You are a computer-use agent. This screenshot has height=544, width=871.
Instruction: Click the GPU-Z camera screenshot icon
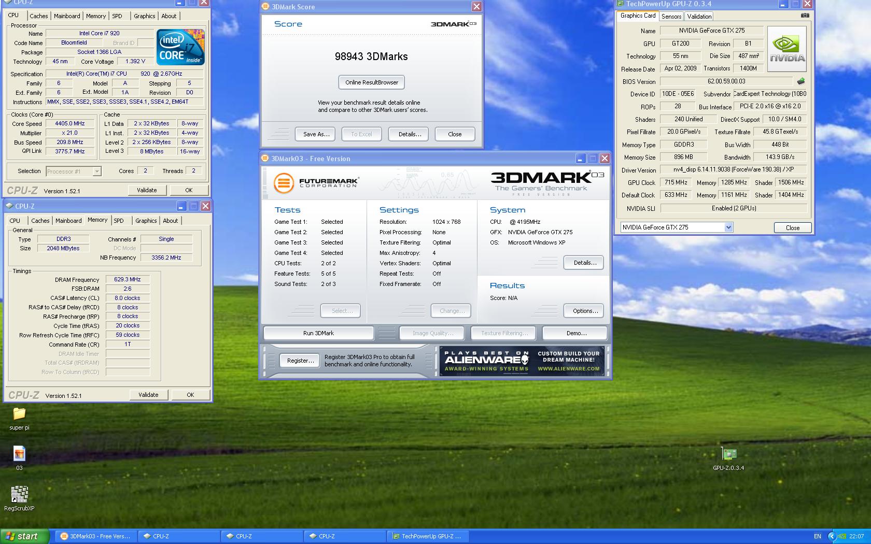(x=805, y=16)
